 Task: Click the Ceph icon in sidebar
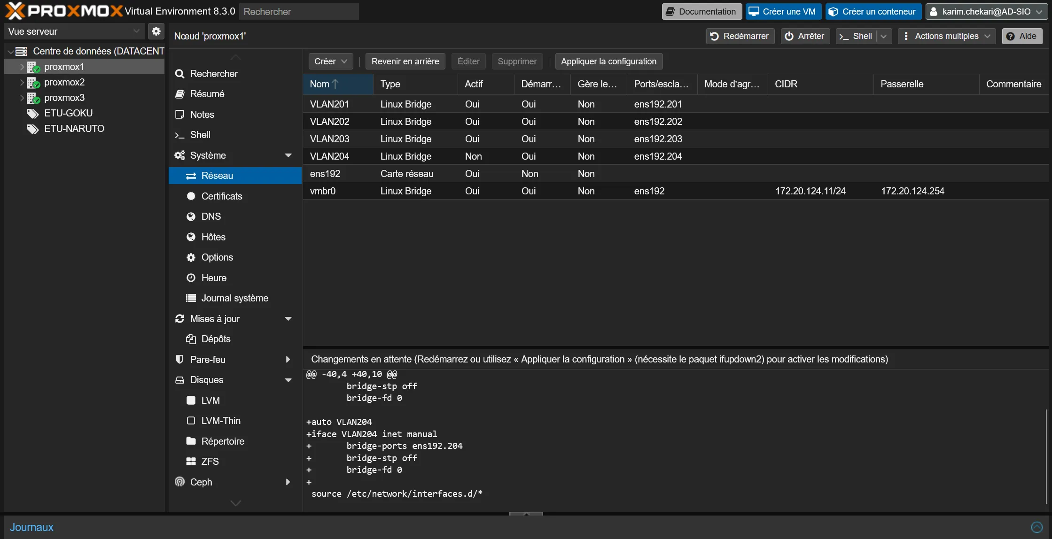pyautogui.click(x=179, y=482)
